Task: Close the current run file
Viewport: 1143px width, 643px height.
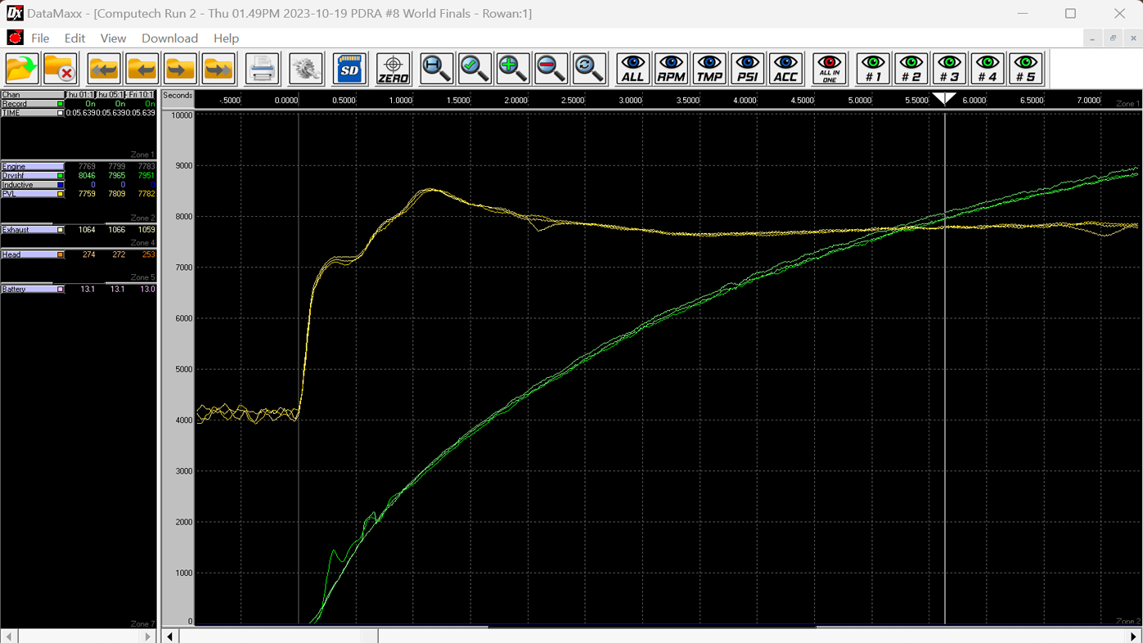Action: coord(59,69)
